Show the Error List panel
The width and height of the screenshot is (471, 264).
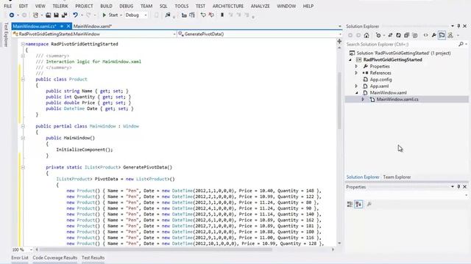[x=20, y=257]
